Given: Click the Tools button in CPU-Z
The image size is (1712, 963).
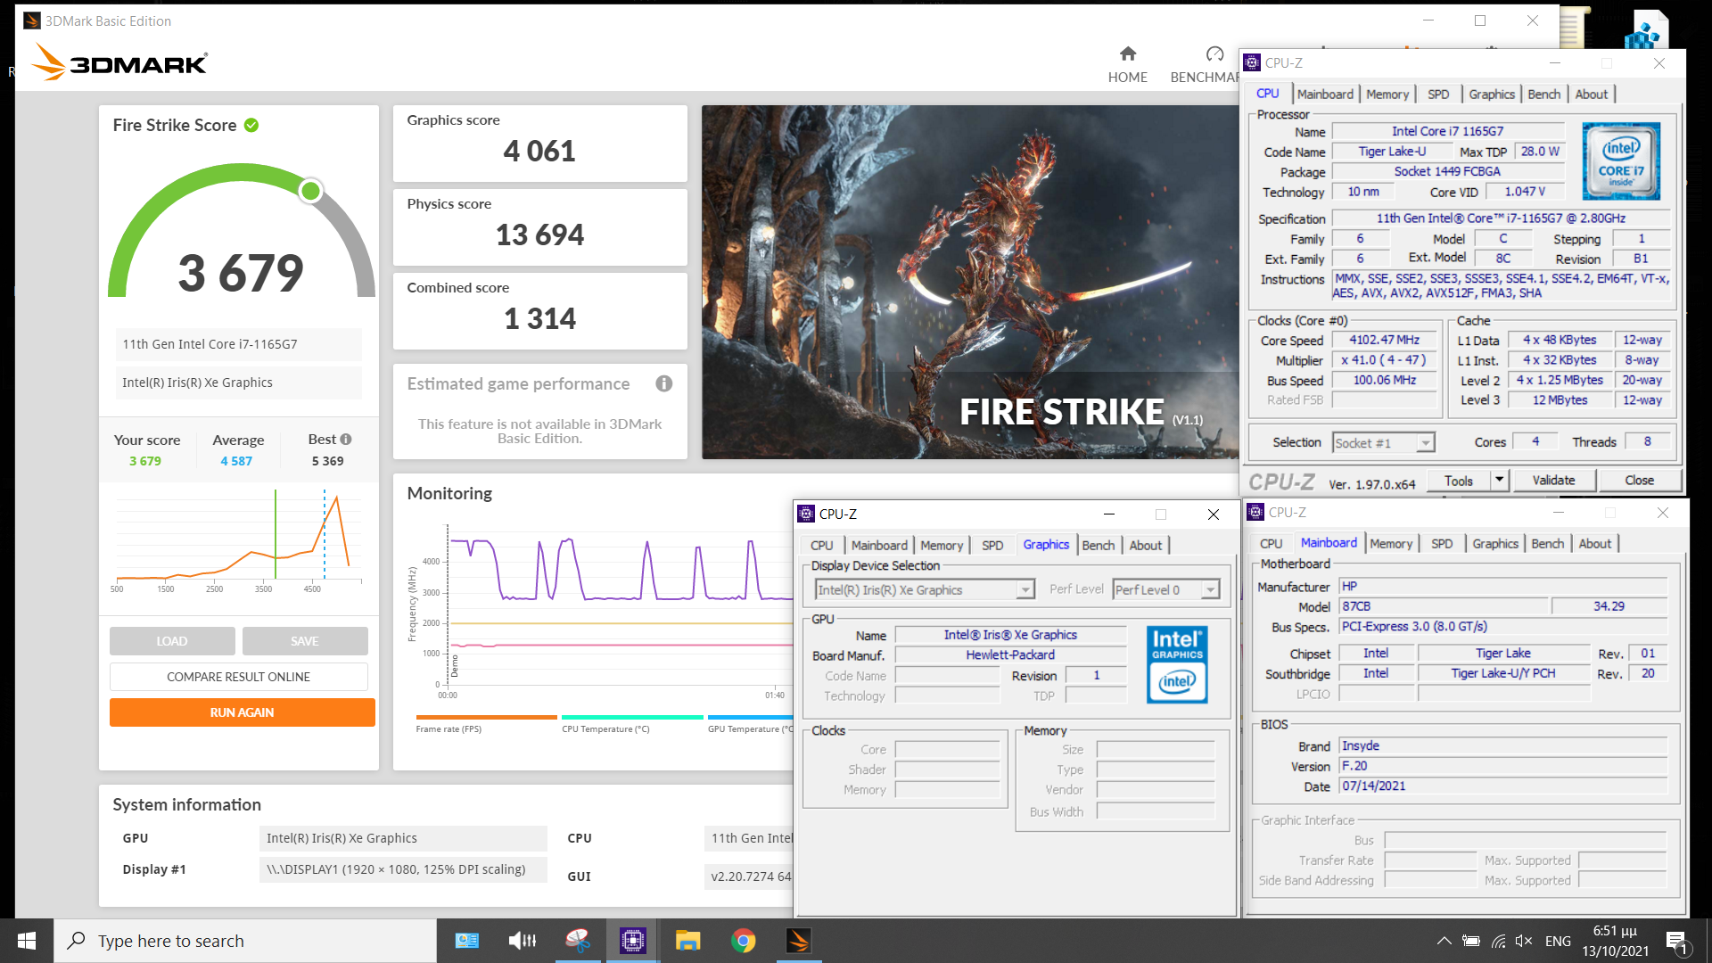Looking at the screenshot, I should (x=1459, y=481).
